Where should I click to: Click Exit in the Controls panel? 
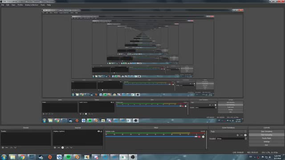(x=266, y=145)
